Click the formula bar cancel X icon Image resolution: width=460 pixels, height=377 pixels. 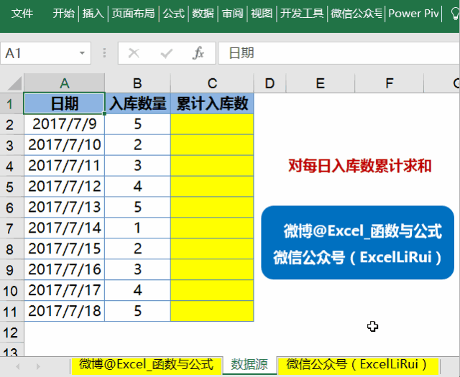(134, 53)
